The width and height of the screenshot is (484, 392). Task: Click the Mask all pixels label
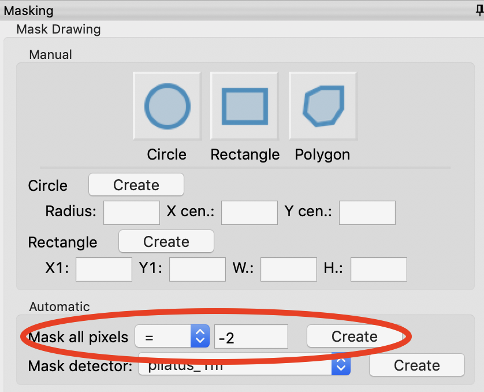point(78,336)
